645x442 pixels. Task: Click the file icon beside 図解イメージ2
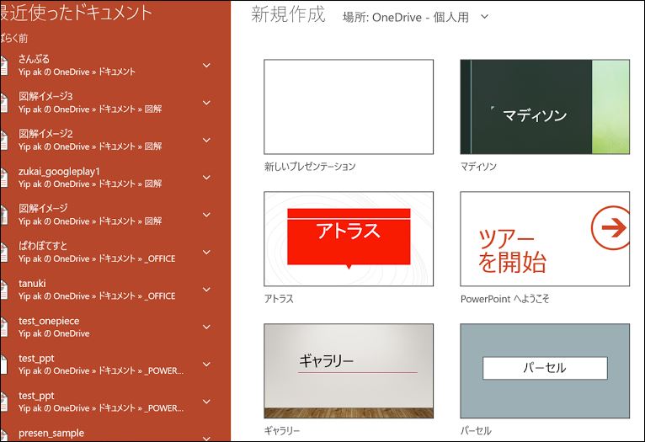[3, 141]
